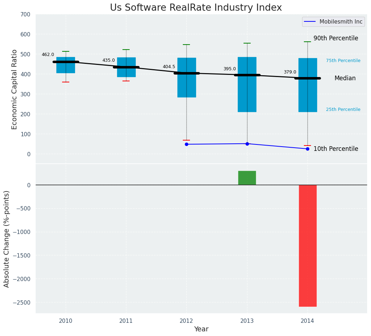This screenshot has width=371, height=336.
Task: Click the chart title text
Action: pyautogui.click(x=196, y=7)
